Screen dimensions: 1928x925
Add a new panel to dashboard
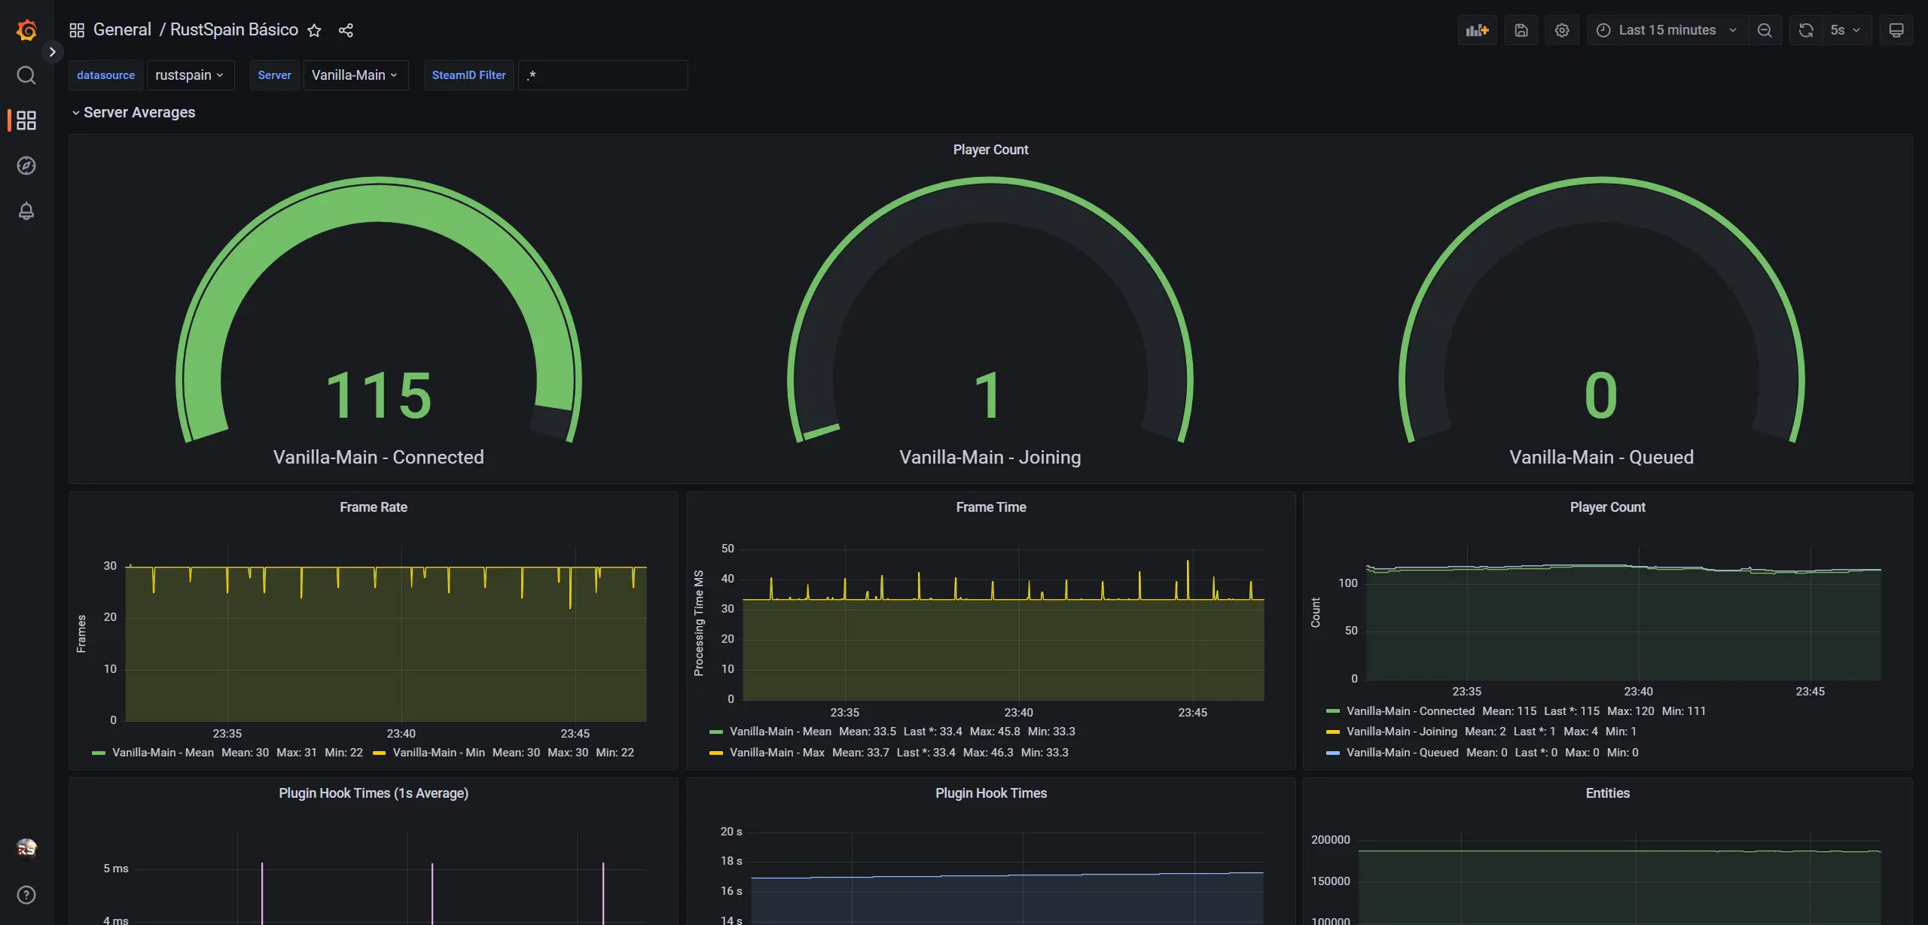(x=1477, y=30)
